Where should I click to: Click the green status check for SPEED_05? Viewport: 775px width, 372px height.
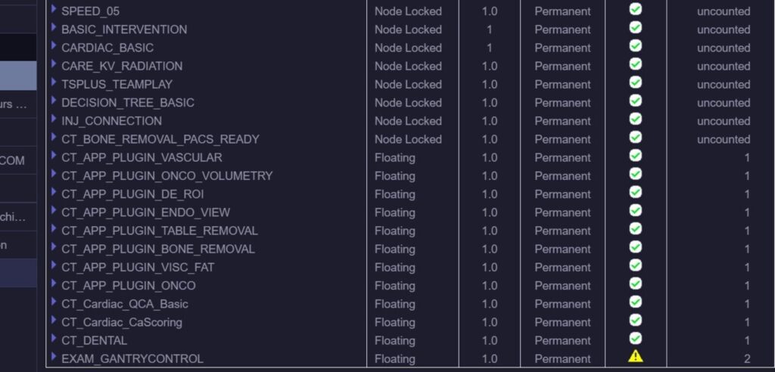[636, 9]
